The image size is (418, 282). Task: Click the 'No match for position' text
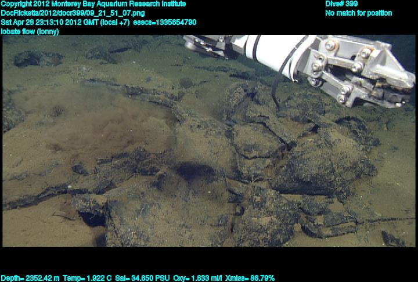(359, 13)
